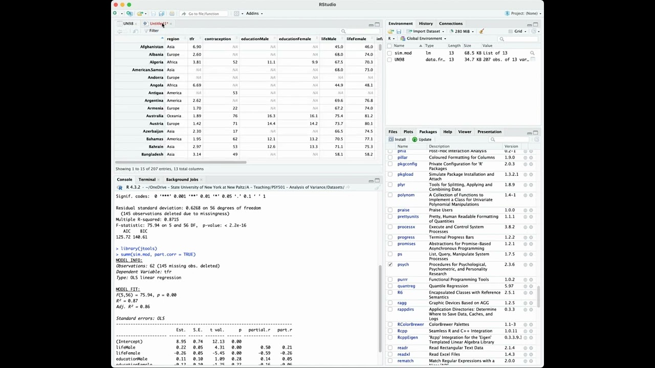655x368 pixels.
Task: Click the Refresh icon in Environment pane
Action: [x=534, y=31]
